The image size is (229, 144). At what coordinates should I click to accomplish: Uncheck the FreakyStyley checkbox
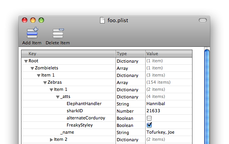(x=149, y=125)
